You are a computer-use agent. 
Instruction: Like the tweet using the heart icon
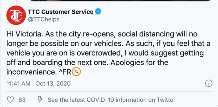tap(10, 99)
